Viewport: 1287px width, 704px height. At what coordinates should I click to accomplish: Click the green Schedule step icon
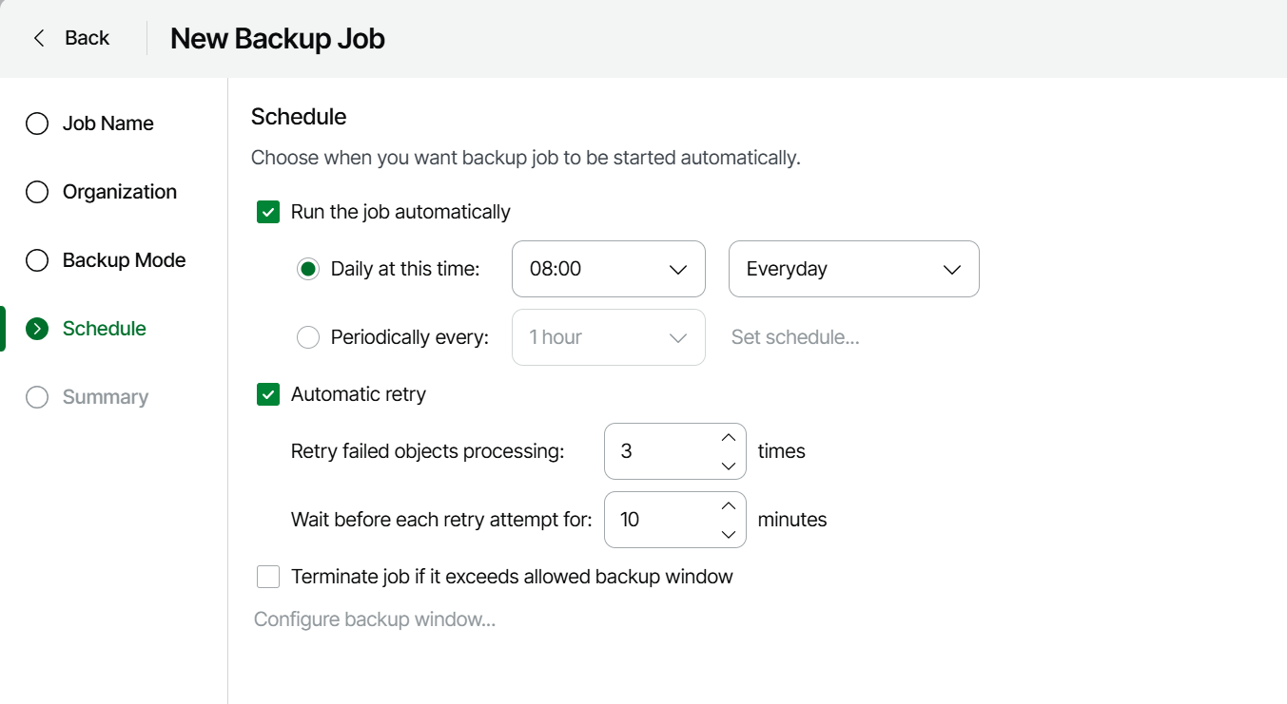(37, 329)
